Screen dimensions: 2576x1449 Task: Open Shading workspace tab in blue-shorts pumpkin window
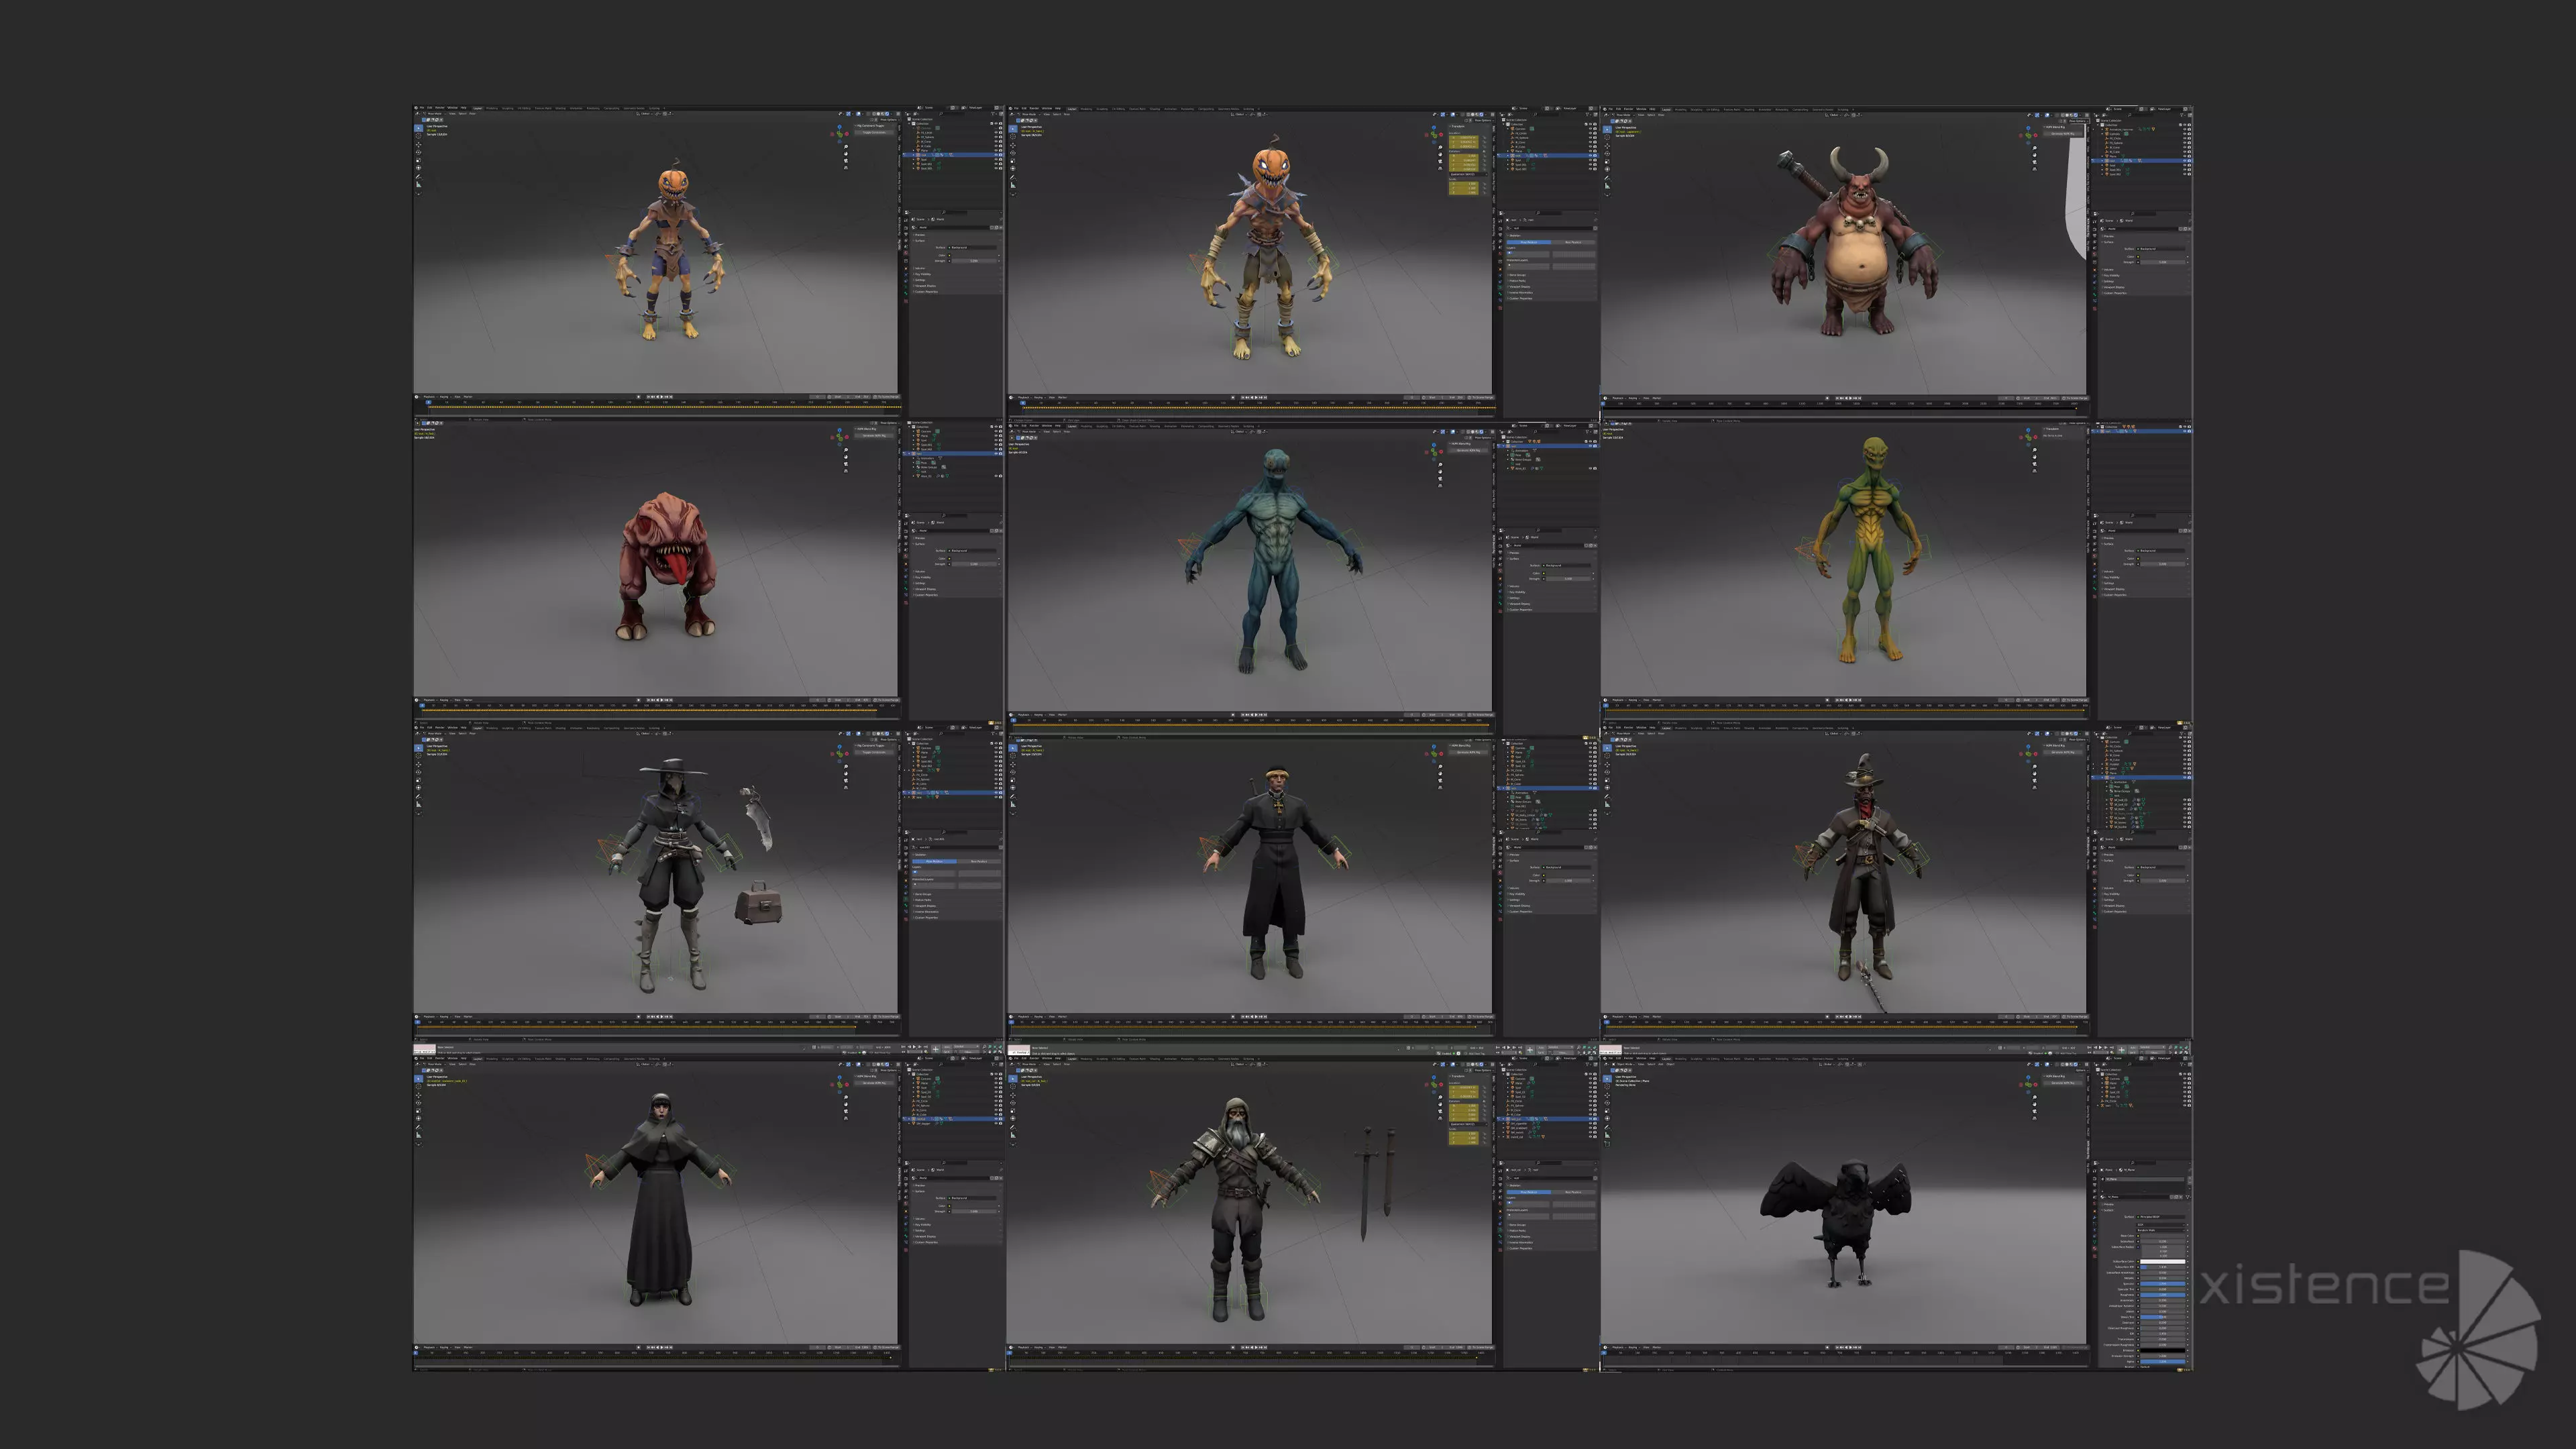tap(561, 108)
